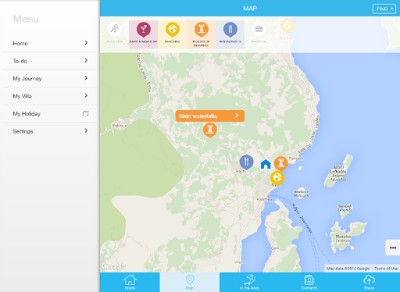Click the three-dots more options button
The height and width of the screenshot is (292, 400).
point(393,247)
